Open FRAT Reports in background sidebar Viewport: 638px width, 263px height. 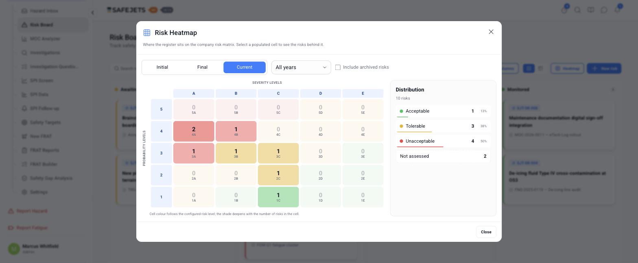53,150
